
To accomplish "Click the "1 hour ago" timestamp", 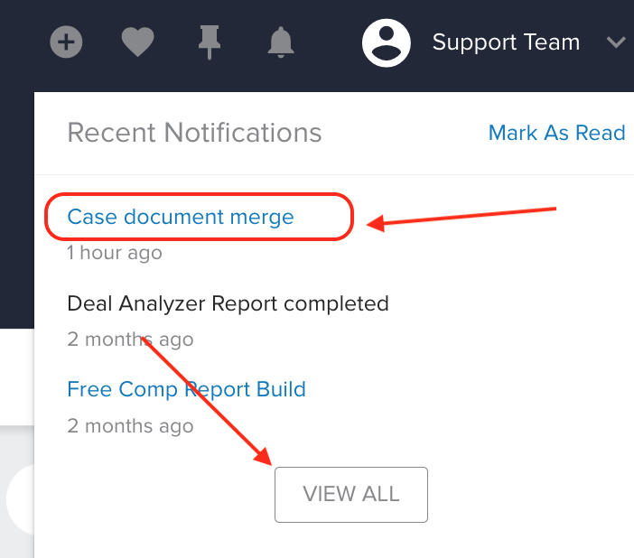I will click(x=115, y=253).
